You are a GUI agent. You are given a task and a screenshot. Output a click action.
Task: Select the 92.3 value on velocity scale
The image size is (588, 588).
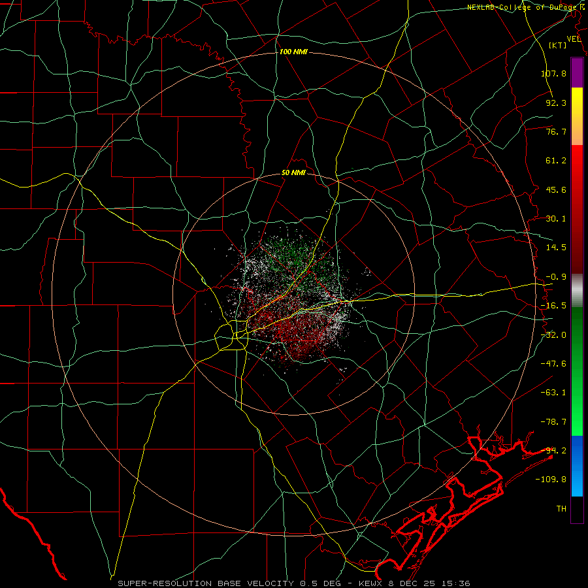(556, 103)
